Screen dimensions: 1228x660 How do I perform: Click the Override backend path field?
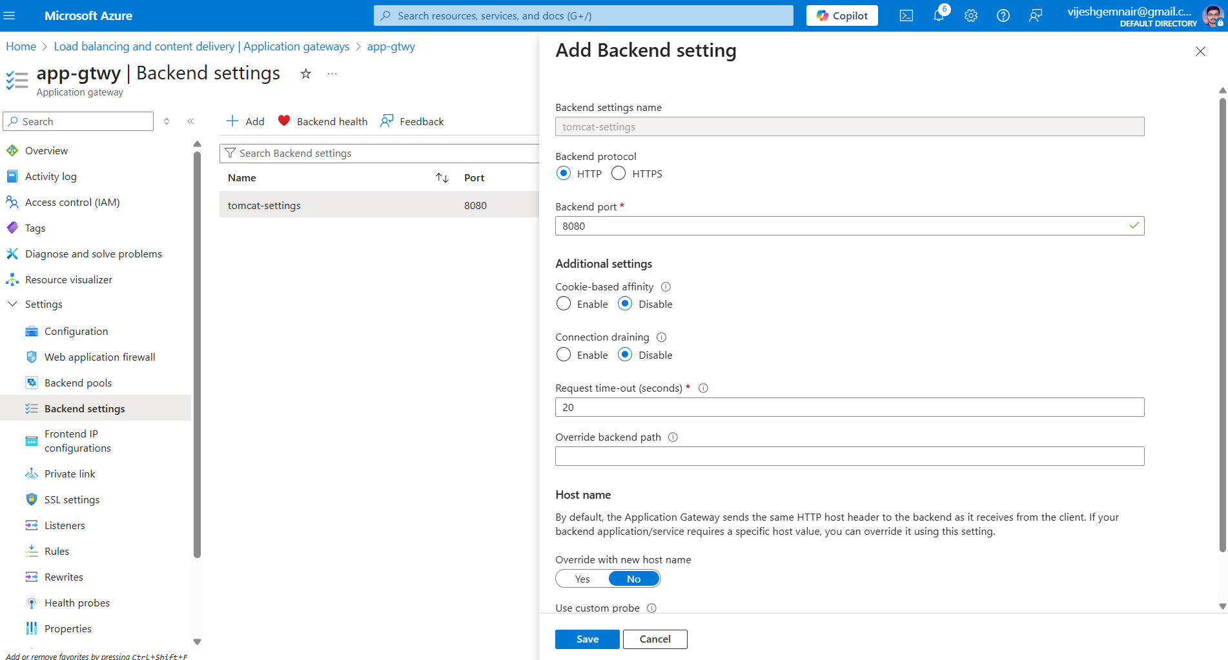click(x=849, y=457)
